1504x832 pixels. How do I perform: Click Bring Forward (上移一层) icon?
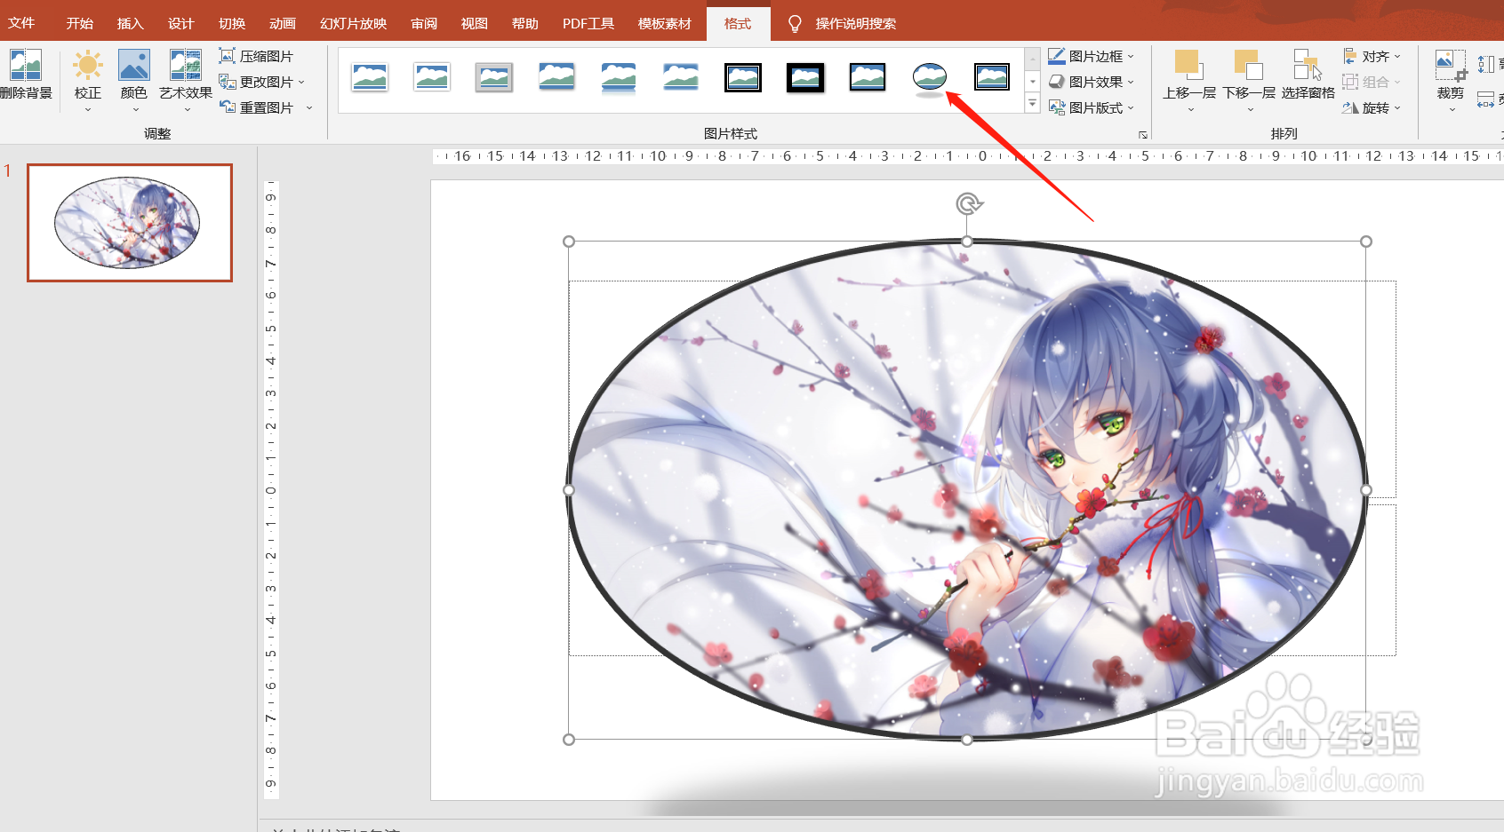1188,66
